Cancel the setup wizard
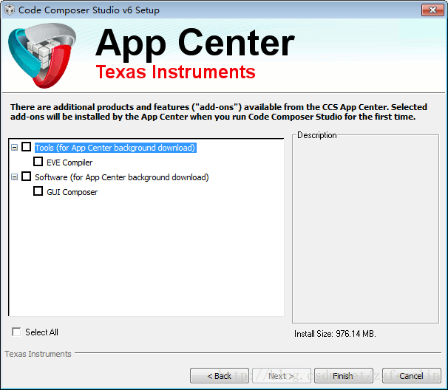This screenshot has height=390, width=448. 412,376
